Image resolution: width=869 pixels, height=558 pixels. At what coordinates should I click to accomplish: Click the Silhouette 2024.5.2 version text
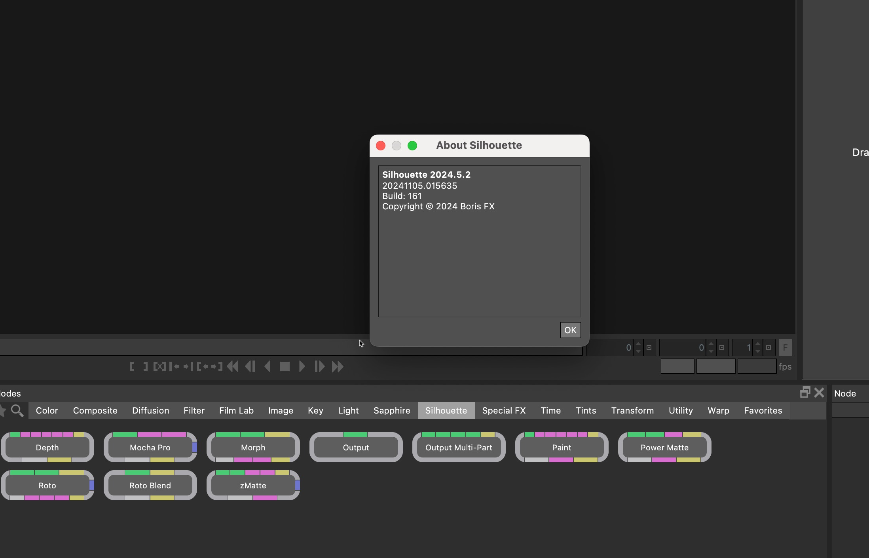click(x=427, y=175)
